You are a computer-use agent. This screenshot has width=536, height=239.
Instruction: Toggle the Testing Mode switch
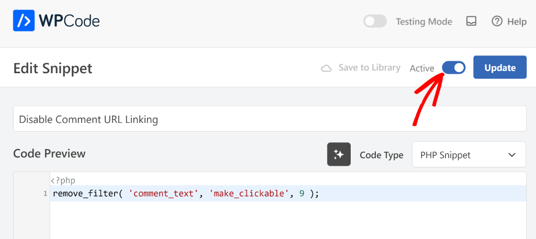click(x=375, y=21)
